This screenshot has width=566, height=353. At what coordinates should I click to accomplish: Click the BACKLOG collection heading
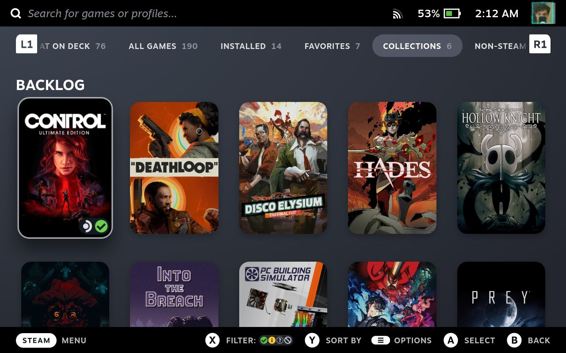tap(50, 85)
